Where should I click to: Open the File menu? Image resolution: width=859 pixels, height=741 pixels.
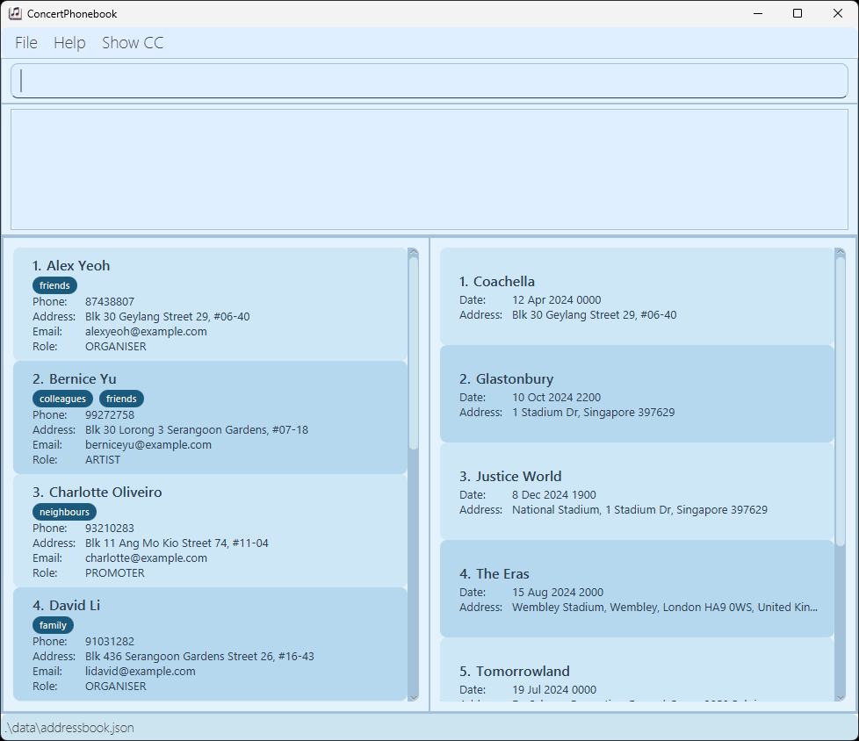coord(26,43)
